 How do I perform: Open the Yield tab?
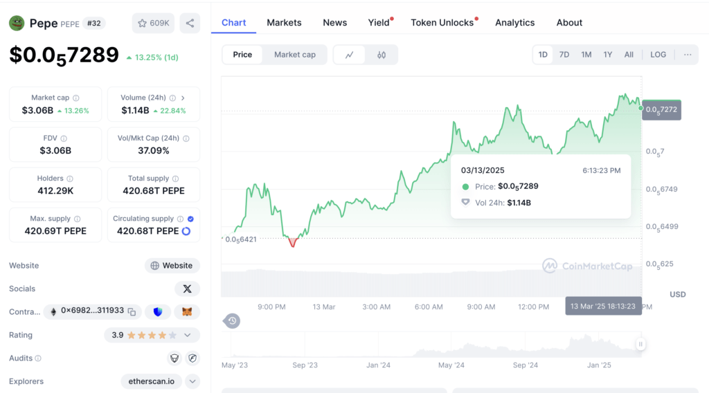[379, 23]
